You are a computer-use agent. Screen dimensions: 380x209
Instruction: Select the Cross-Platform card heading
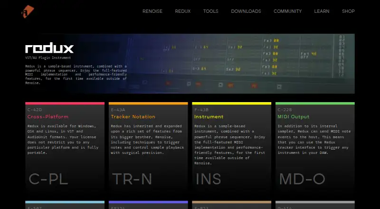point(48,117)
